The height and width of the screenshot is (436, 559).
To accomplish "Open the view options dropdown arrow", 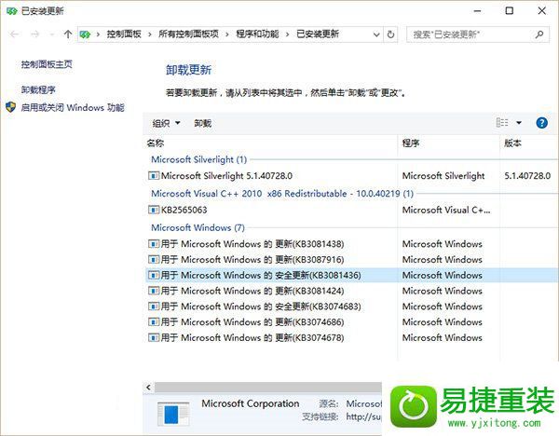I will point(519,123).
